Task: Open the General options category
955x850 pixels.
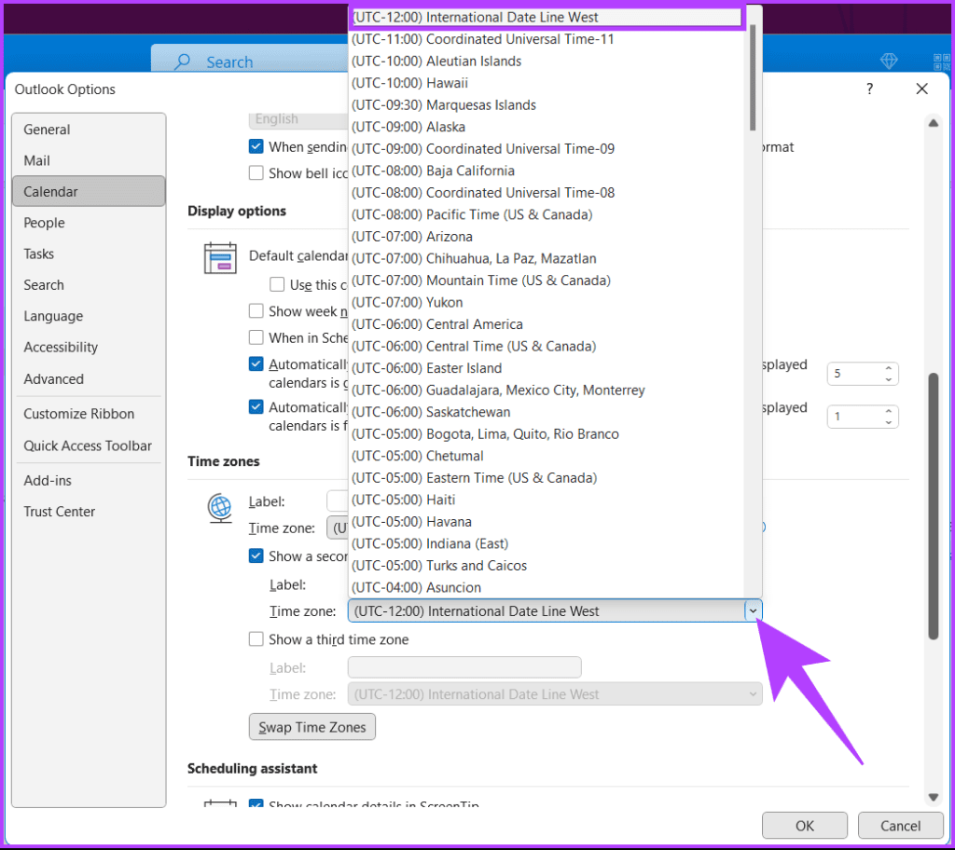Action: tap(89, 129)
